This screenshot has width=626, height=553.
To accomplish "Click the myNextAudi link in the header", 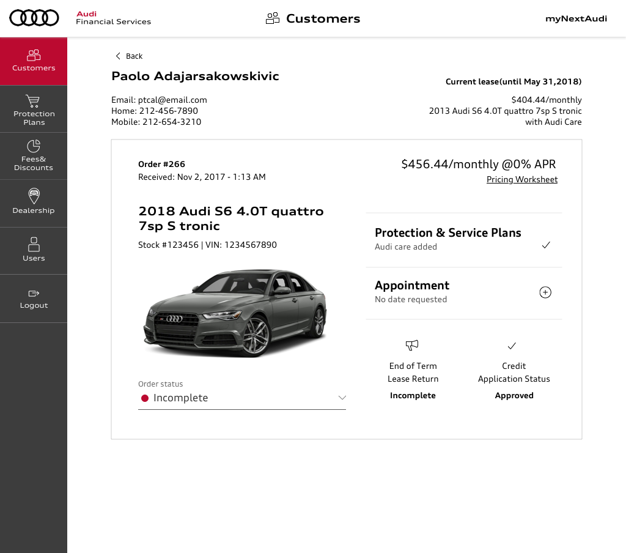I will pyautogui.click(x=576, y=19).
